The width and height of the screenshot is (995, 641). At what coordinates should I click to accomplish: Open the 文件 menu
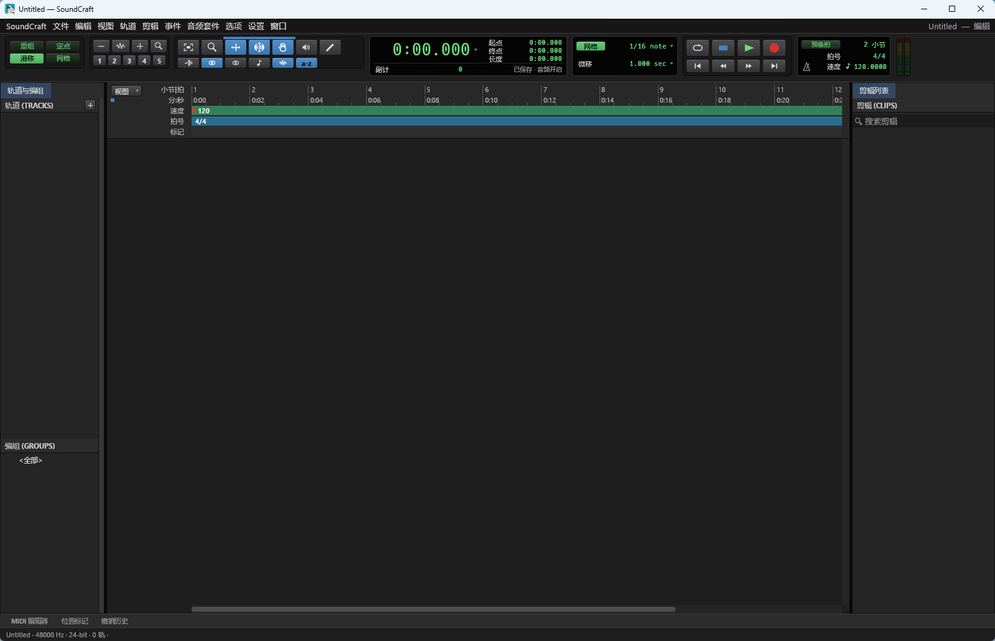pyautogui.click(x=61, y=26)
